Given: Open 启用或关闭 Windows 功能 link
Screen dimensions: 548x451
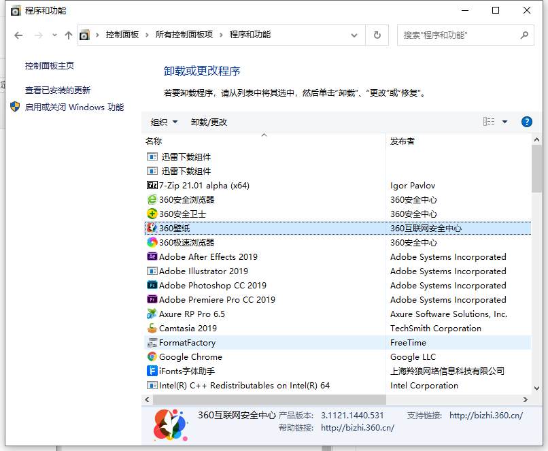Looking at the screenshot, I should coord(75,107).
